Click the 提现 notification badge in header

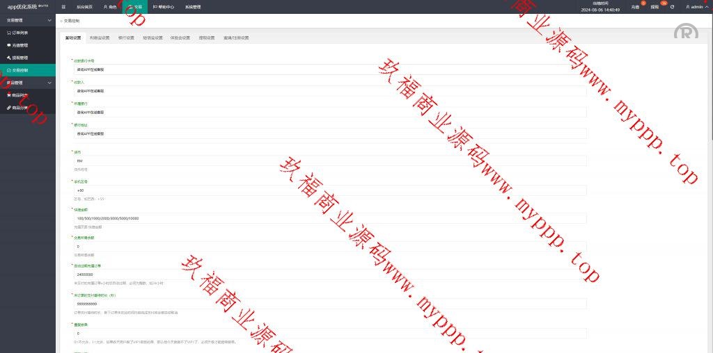(x=655, y=7)
